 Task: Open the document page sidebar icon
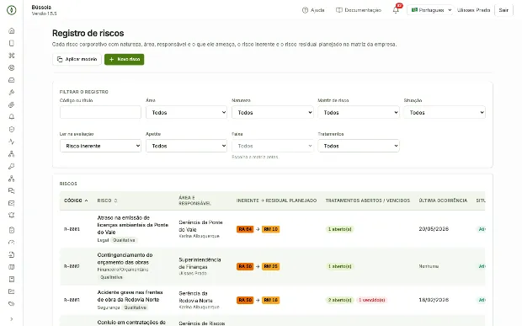tap(11, 43)
